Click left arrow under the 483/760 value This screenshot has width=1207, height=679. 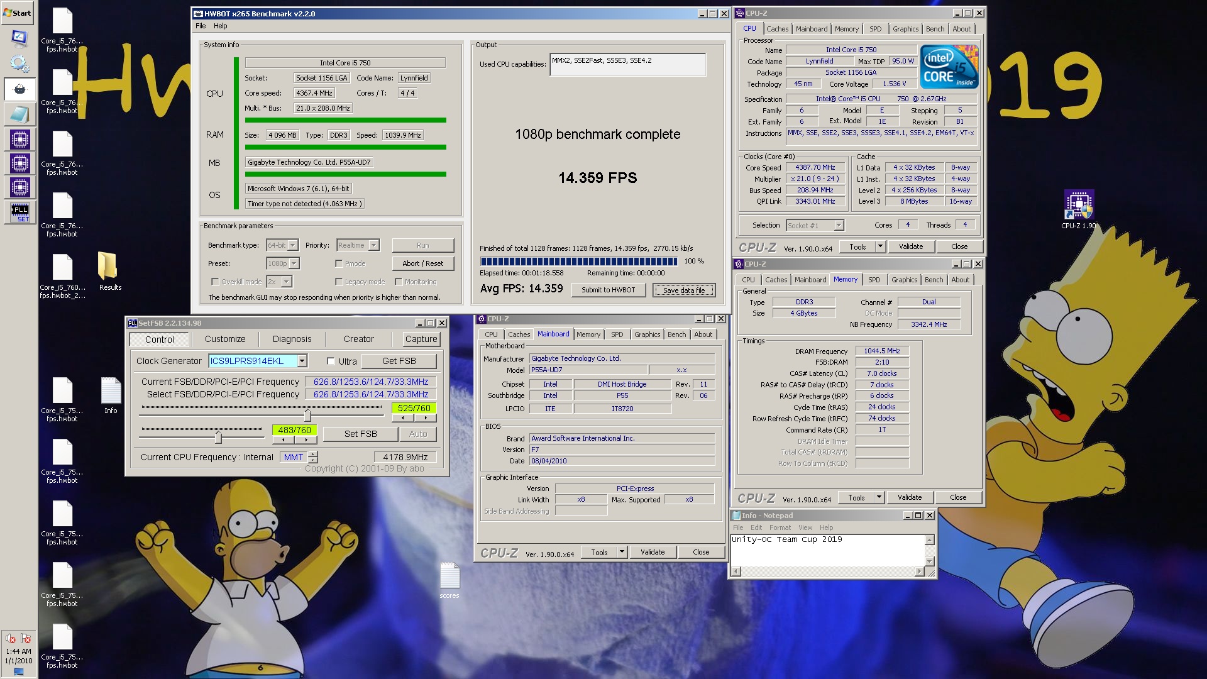point(284,439)
